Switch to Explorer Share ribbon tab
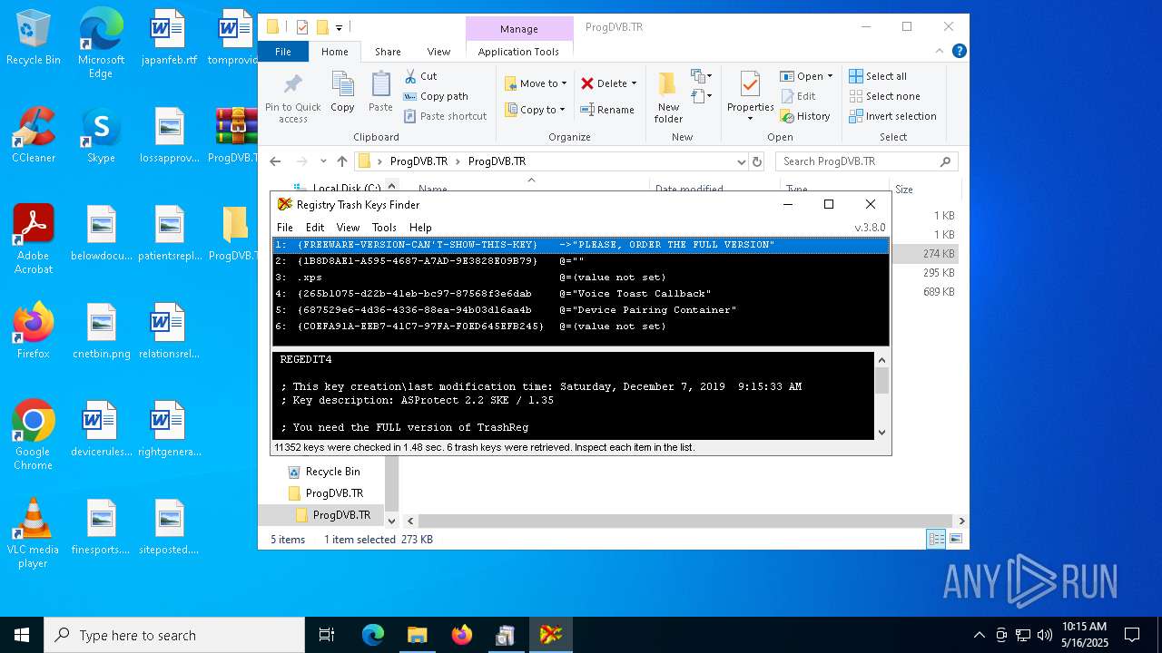 point(388,52)
